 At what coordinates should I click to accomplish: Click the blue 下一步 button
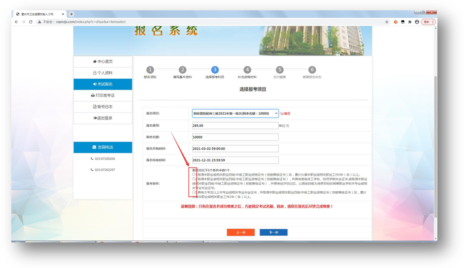(x=273, y=232)
